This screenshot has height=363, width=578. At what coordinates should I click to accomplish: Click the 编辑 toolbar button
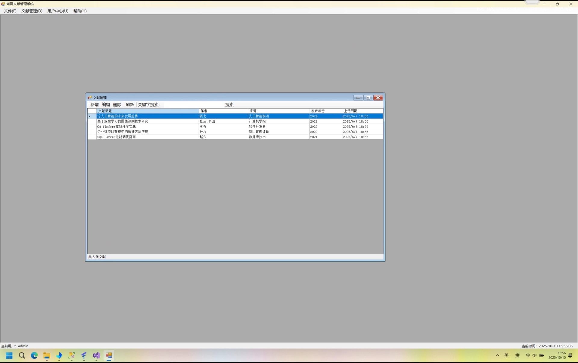click(106, 105)
